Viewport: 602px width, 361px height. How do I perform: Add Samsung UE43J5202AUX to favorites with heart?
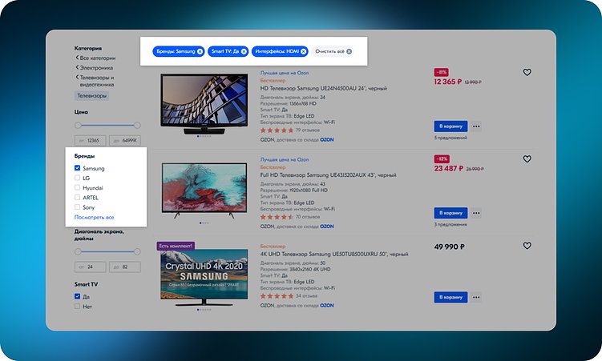point(527,158)
